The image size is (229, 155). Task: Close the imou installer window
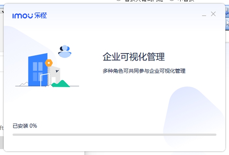point(213,14)
